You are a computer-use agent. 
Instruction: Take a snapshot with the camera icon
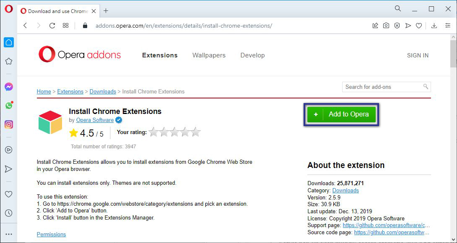386,26
